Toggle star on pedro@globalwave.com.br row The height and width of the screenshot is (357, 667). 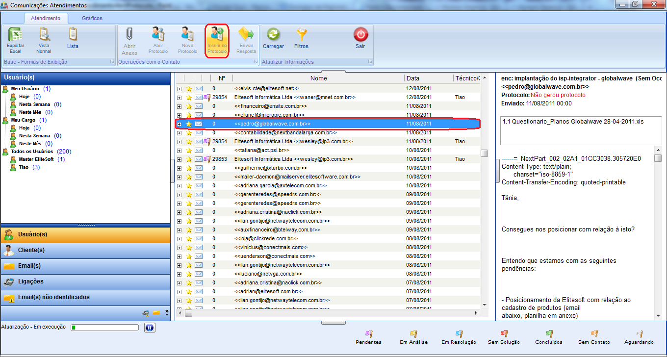[189, 124]
